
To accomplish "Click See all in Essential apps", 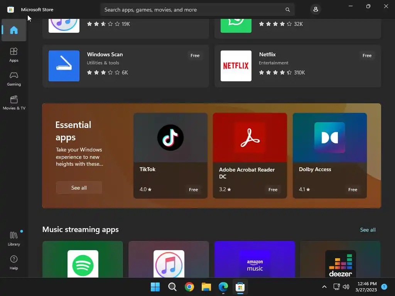I will coord(79,188).
